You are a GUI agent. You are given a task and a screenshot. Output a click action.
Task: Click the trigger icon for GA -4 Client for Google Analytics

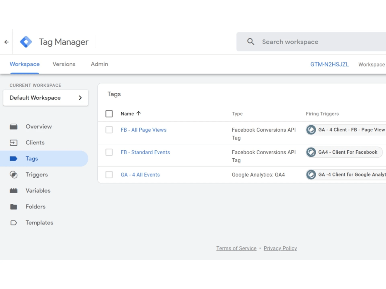pyautogui.click(x=311, y=175)
